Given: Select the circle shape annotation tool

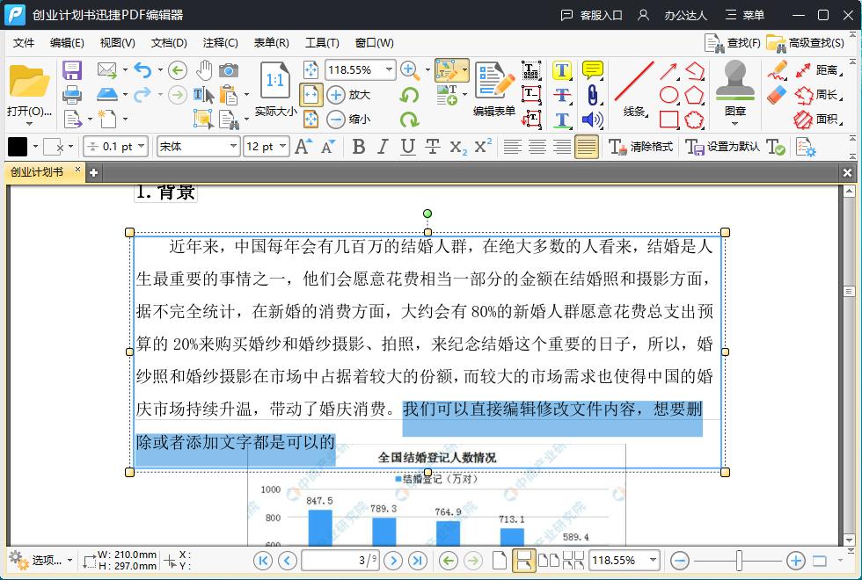Looking at the screenshot, I should [670, 94].
